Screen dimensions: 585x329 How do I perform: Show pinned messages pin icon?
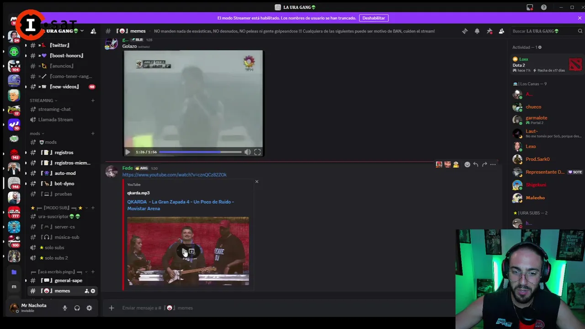click(489, 31)
